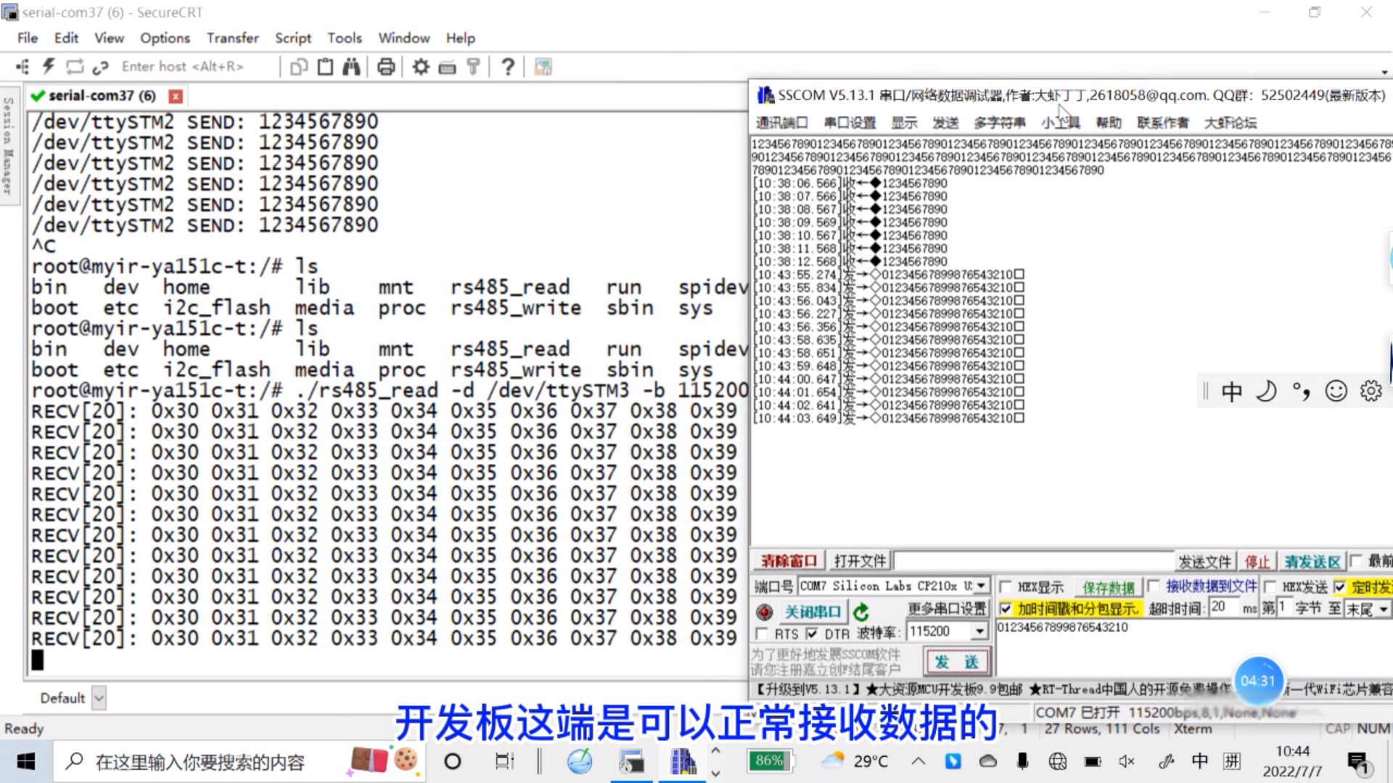Click 清除窗口 clear window button
The height and width of the screenshot is (783, 1393).
tap(789, 561)
